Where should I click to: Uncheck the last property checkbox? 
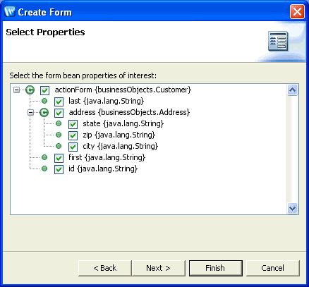click(59, 102)
